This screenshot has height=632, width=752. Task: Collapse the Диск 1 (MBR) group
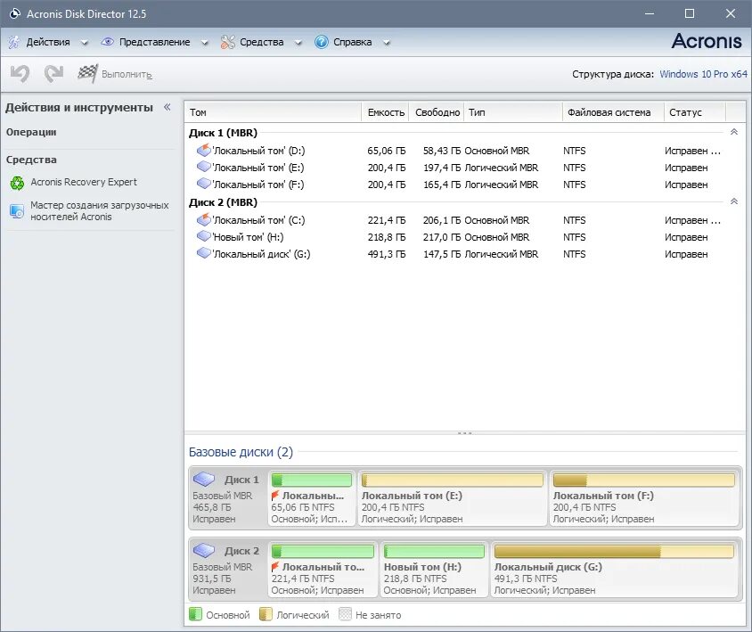coord(734,132)
